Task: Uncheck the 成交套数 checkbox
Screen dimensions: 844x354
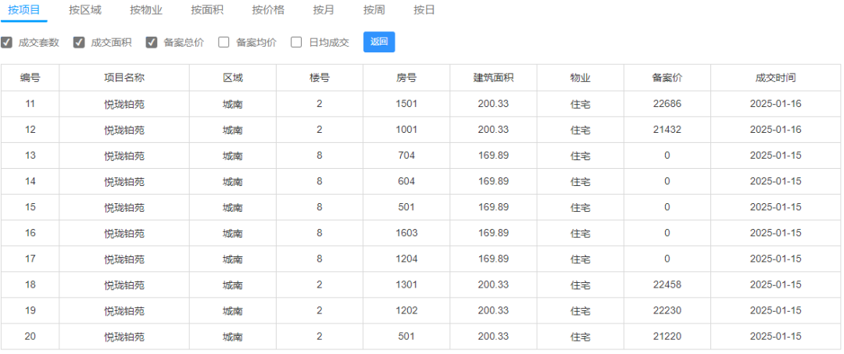Action: [x=6, y=42]
